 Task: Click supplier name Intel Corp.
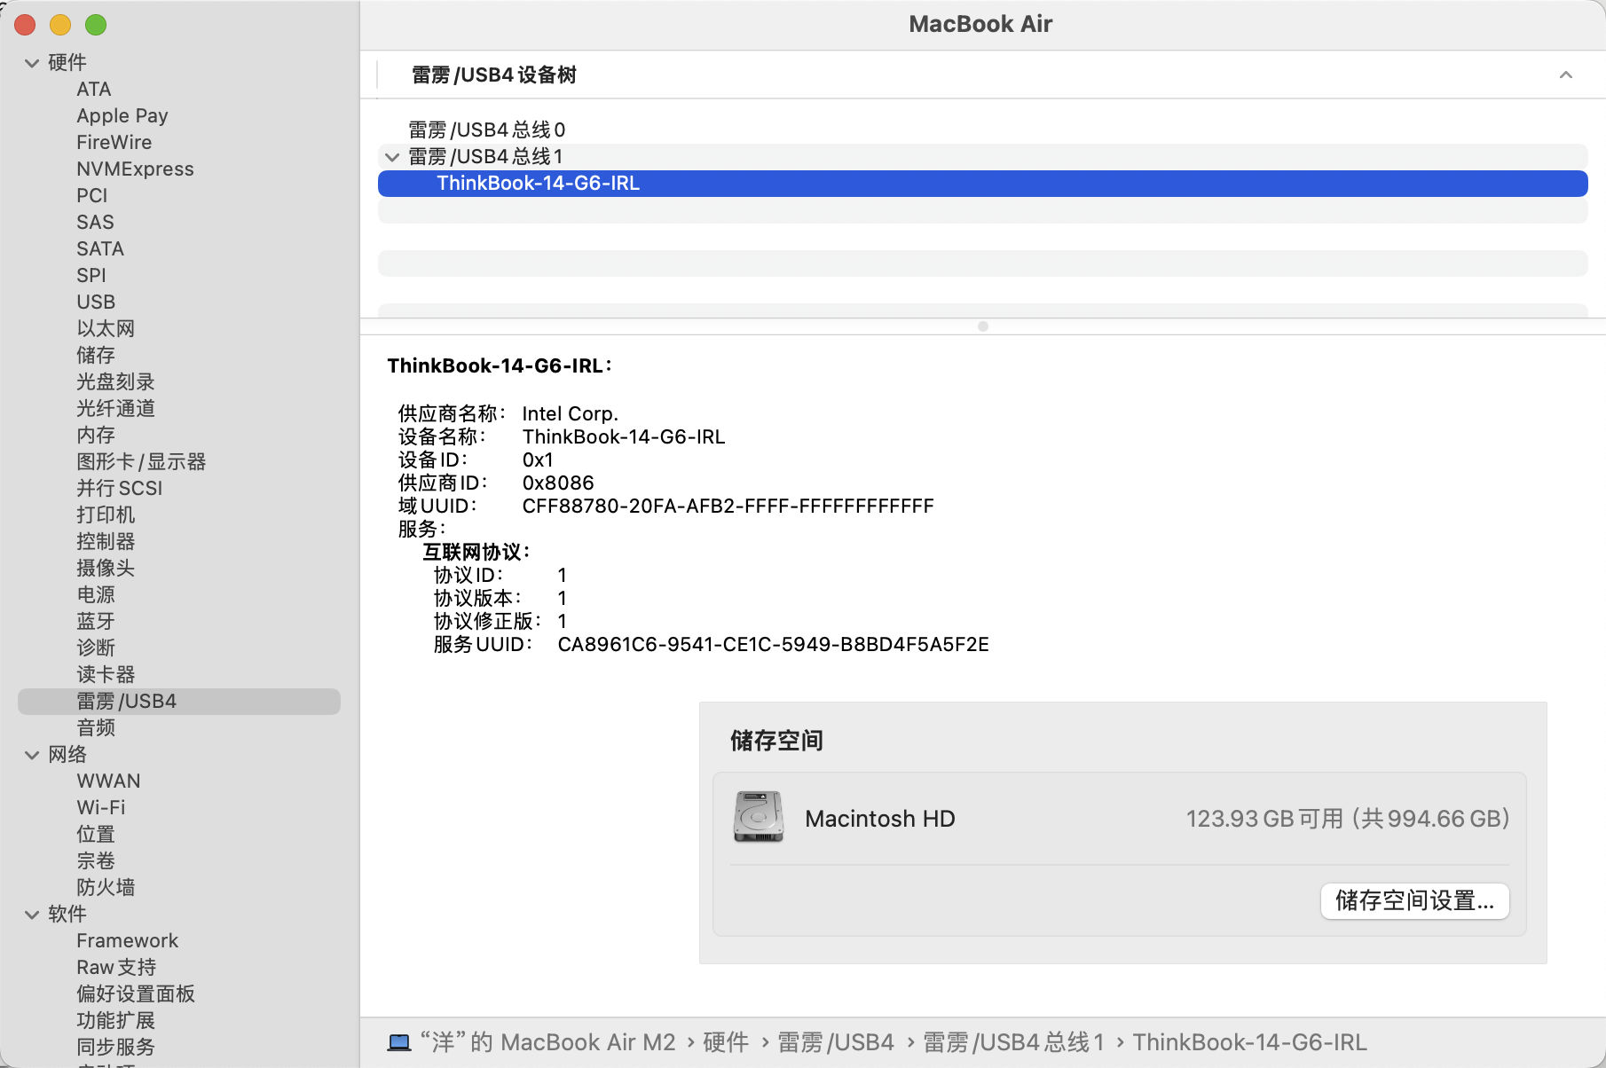tap(570, 414)
